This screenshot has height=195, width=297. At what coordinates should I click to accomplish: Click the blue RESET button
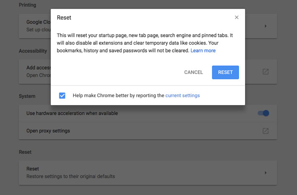point(225,72)
